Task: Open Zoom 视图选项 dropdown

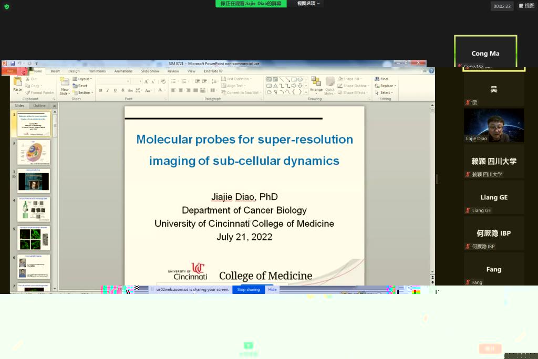Action: 308,4
